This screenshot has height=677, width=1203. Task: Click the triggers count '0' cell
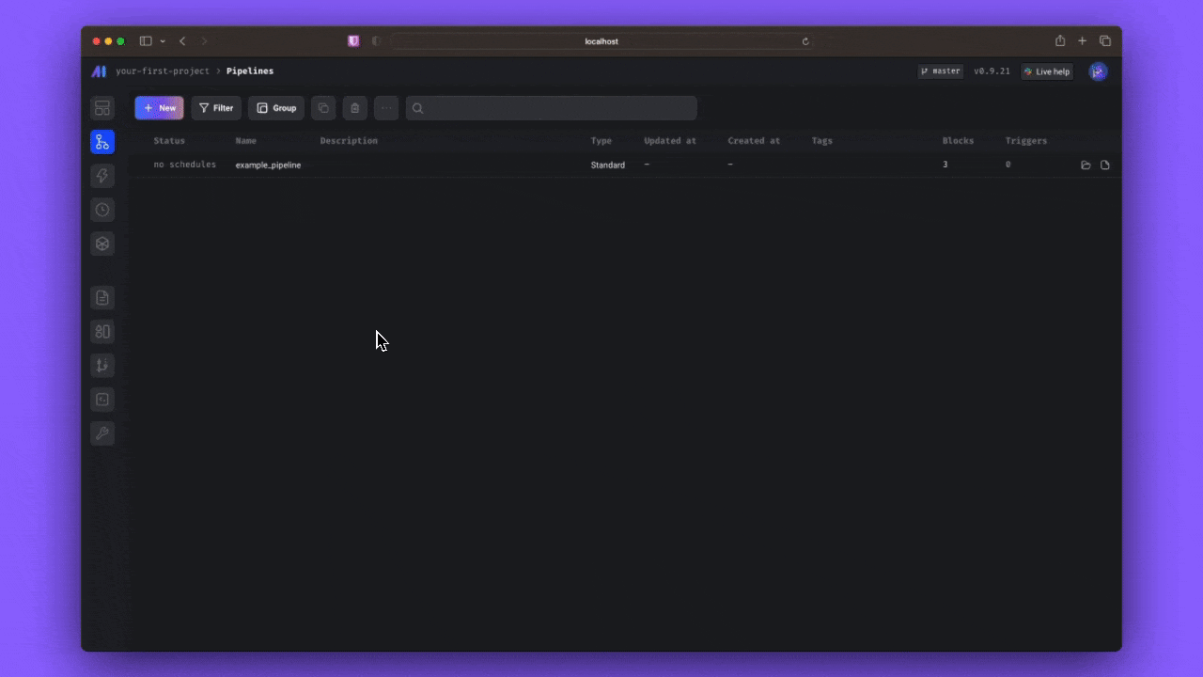pos(1008,165)
